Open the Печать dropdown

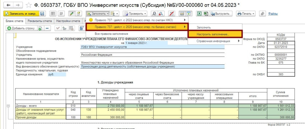246,14
